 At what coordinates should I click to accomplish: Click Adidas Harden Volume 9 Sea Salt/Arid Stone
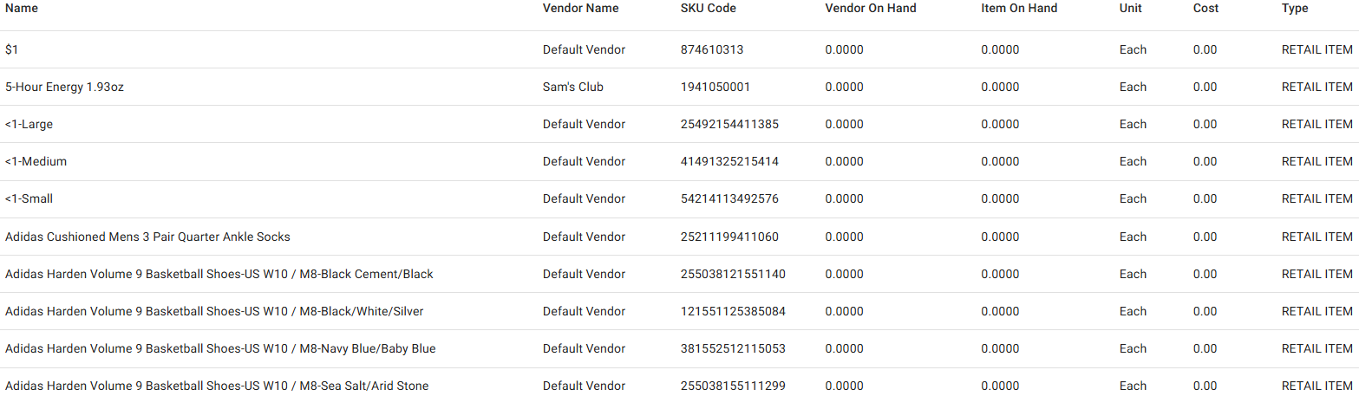(x=217, y=386)
